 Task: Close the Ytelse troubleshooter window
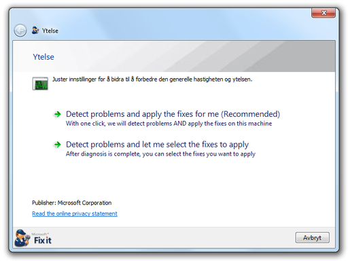[324, 13]
